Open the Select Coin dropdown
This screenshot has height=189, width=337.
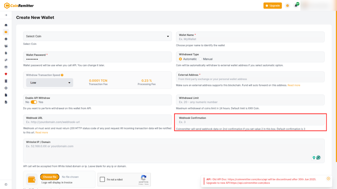pos(97,36)
